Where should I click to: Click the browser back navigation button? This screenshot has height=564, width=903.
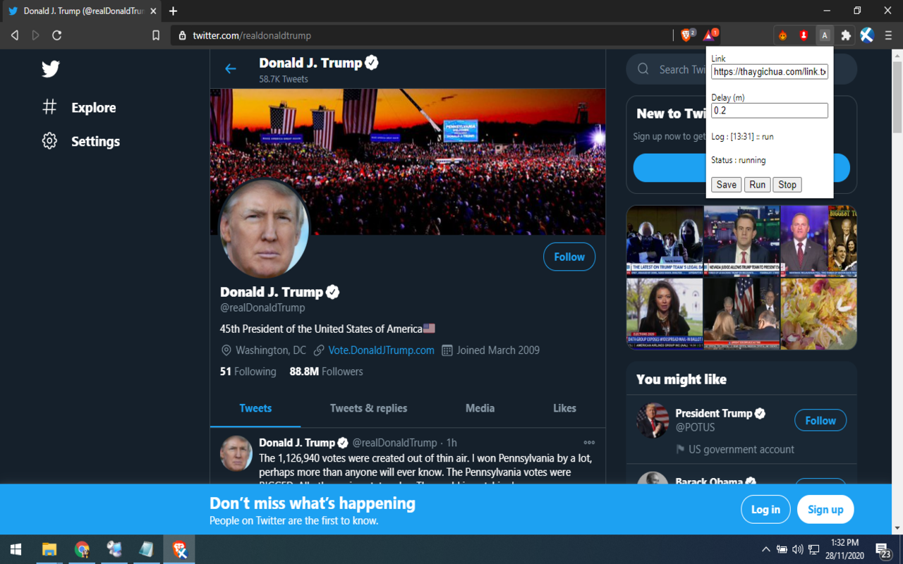tap(15, 35)
